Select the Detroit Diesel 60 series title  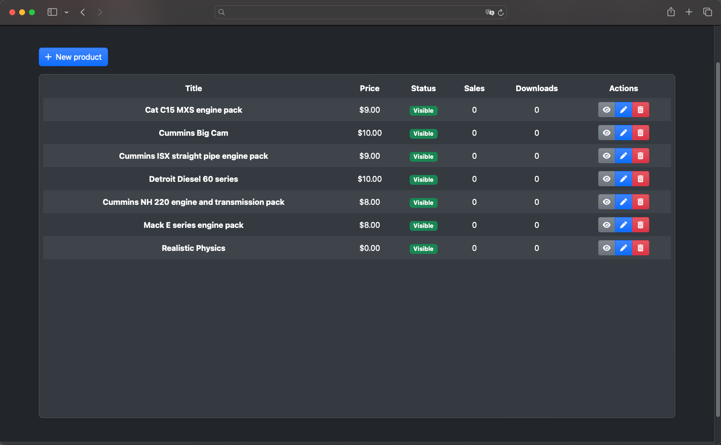point(194,179)
